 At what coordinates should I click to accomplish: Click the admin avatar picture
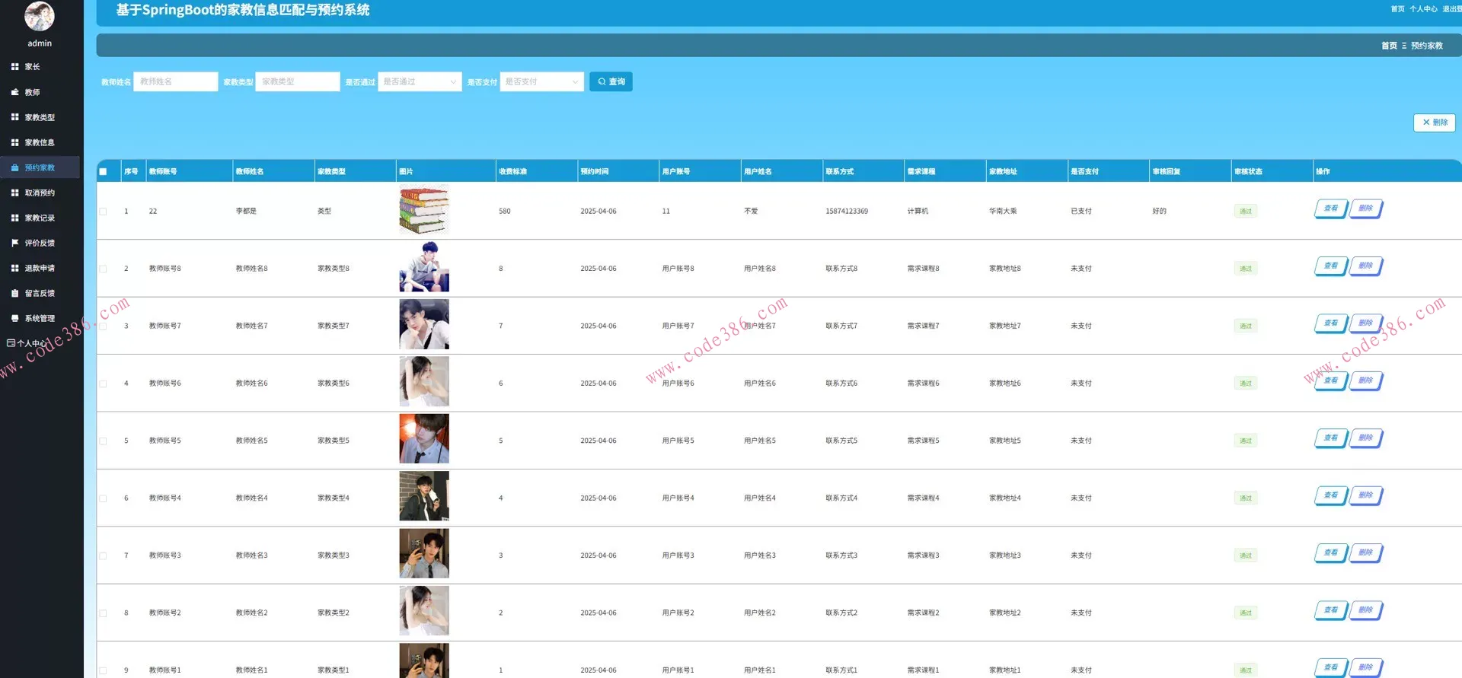(40, 15)
